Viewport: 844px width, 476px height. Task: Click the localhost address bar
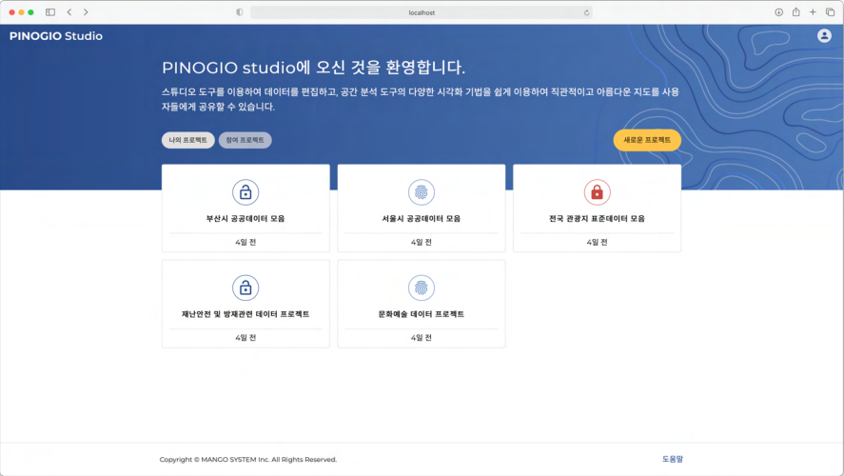pos(421,12)
